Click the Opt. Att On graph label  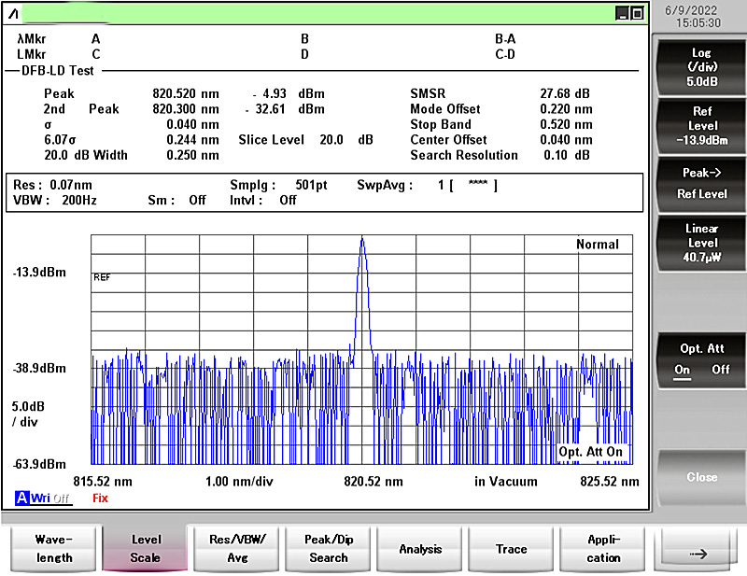tap(590, 452)
